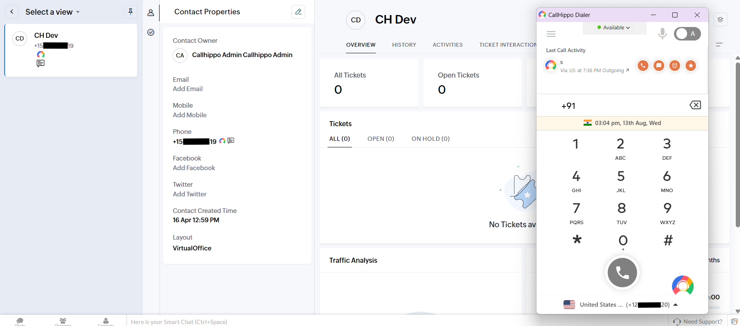Start the call with the round phone button
Viewport: 740px width, 326px height.
pyautogui.click(x=622, y=273)
